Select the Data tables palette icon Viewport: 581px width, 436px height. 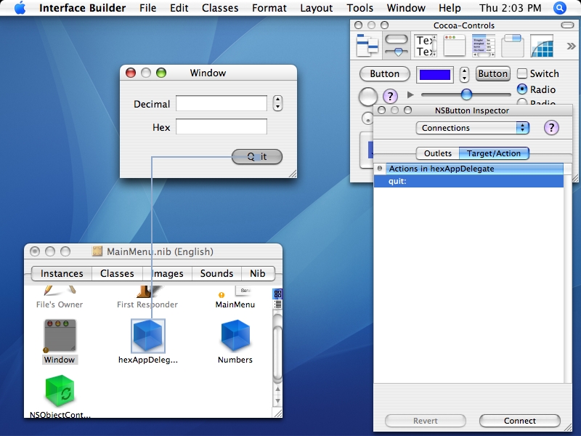coord(484,46)
